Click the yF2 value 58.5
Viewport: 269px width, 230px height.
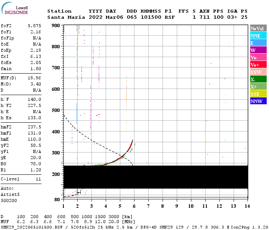[36, 145]
